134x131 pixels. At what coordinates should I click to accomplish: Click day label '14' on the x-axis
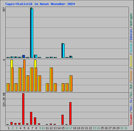(59, 128)
